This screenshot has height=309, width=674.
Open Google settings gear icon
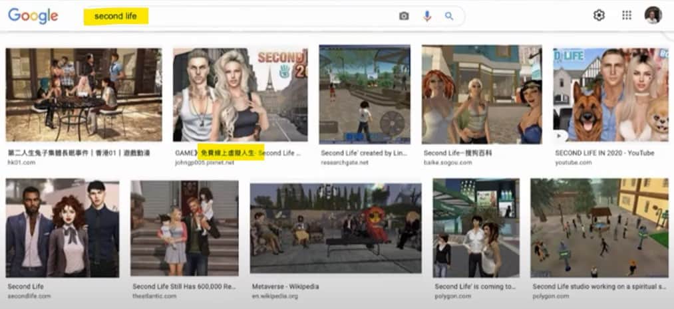(599, 15)
